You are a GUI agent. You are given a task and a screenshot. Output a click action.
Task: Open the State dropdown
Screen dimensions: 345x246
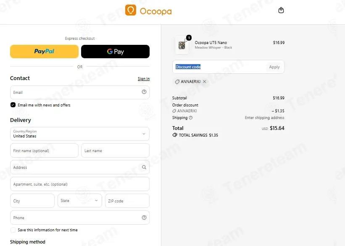pos(80,201)
